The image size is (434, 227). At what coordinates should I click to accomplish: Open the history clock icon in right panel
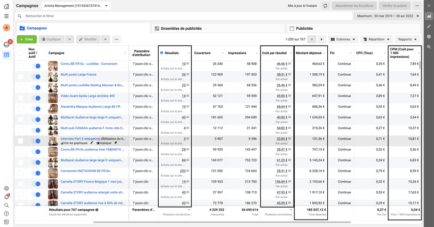[429, 37]
